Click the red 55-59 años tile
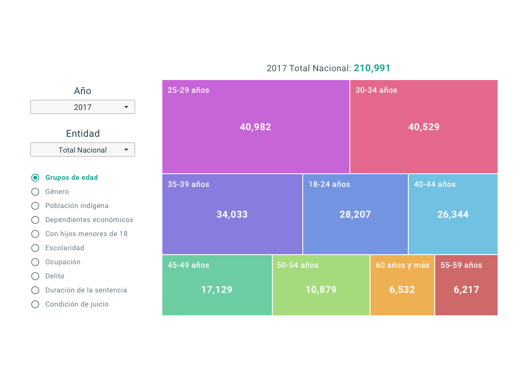The image size is (528, 376). (x=466, y=289)
